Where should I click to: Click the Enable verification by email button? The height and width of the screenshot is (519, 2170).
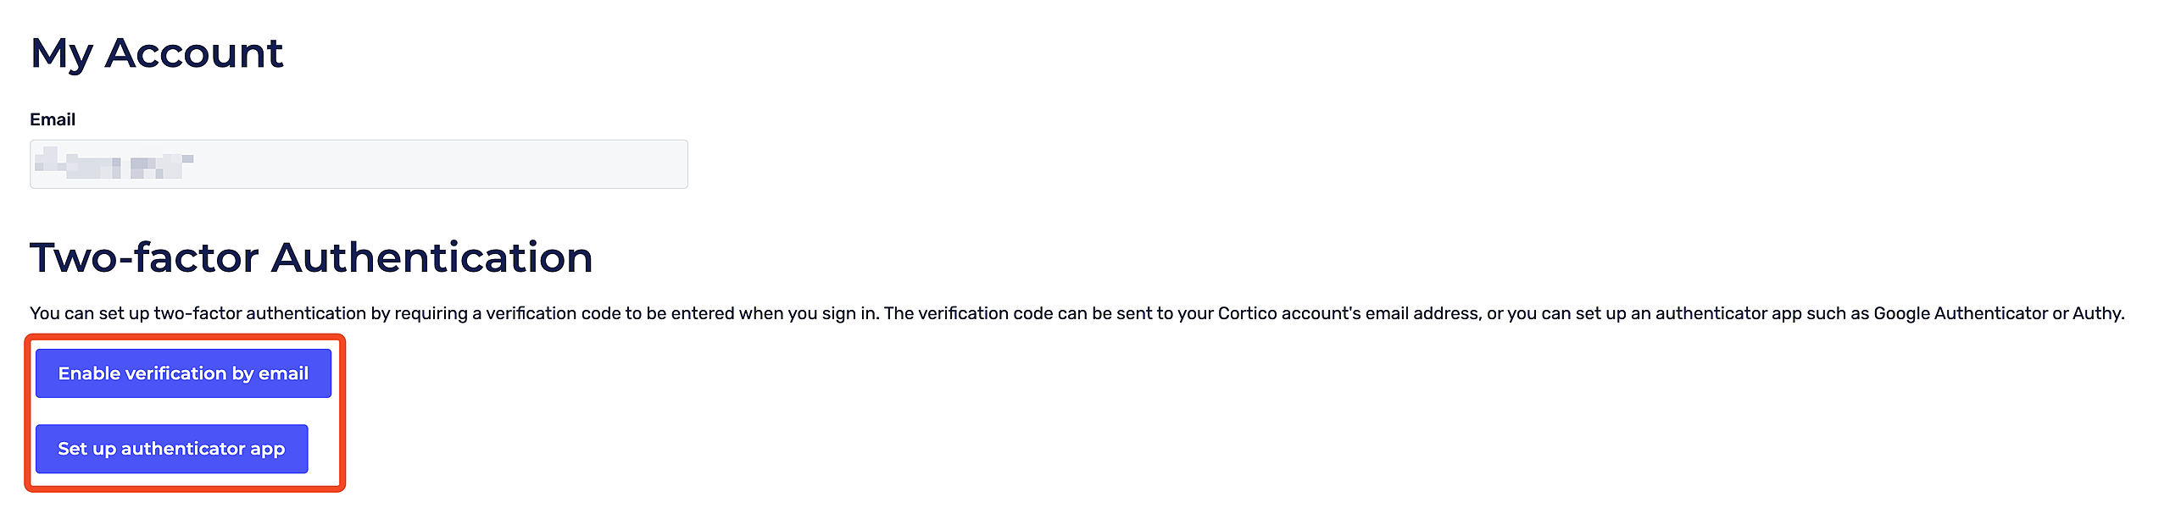(x=183, y=373)
